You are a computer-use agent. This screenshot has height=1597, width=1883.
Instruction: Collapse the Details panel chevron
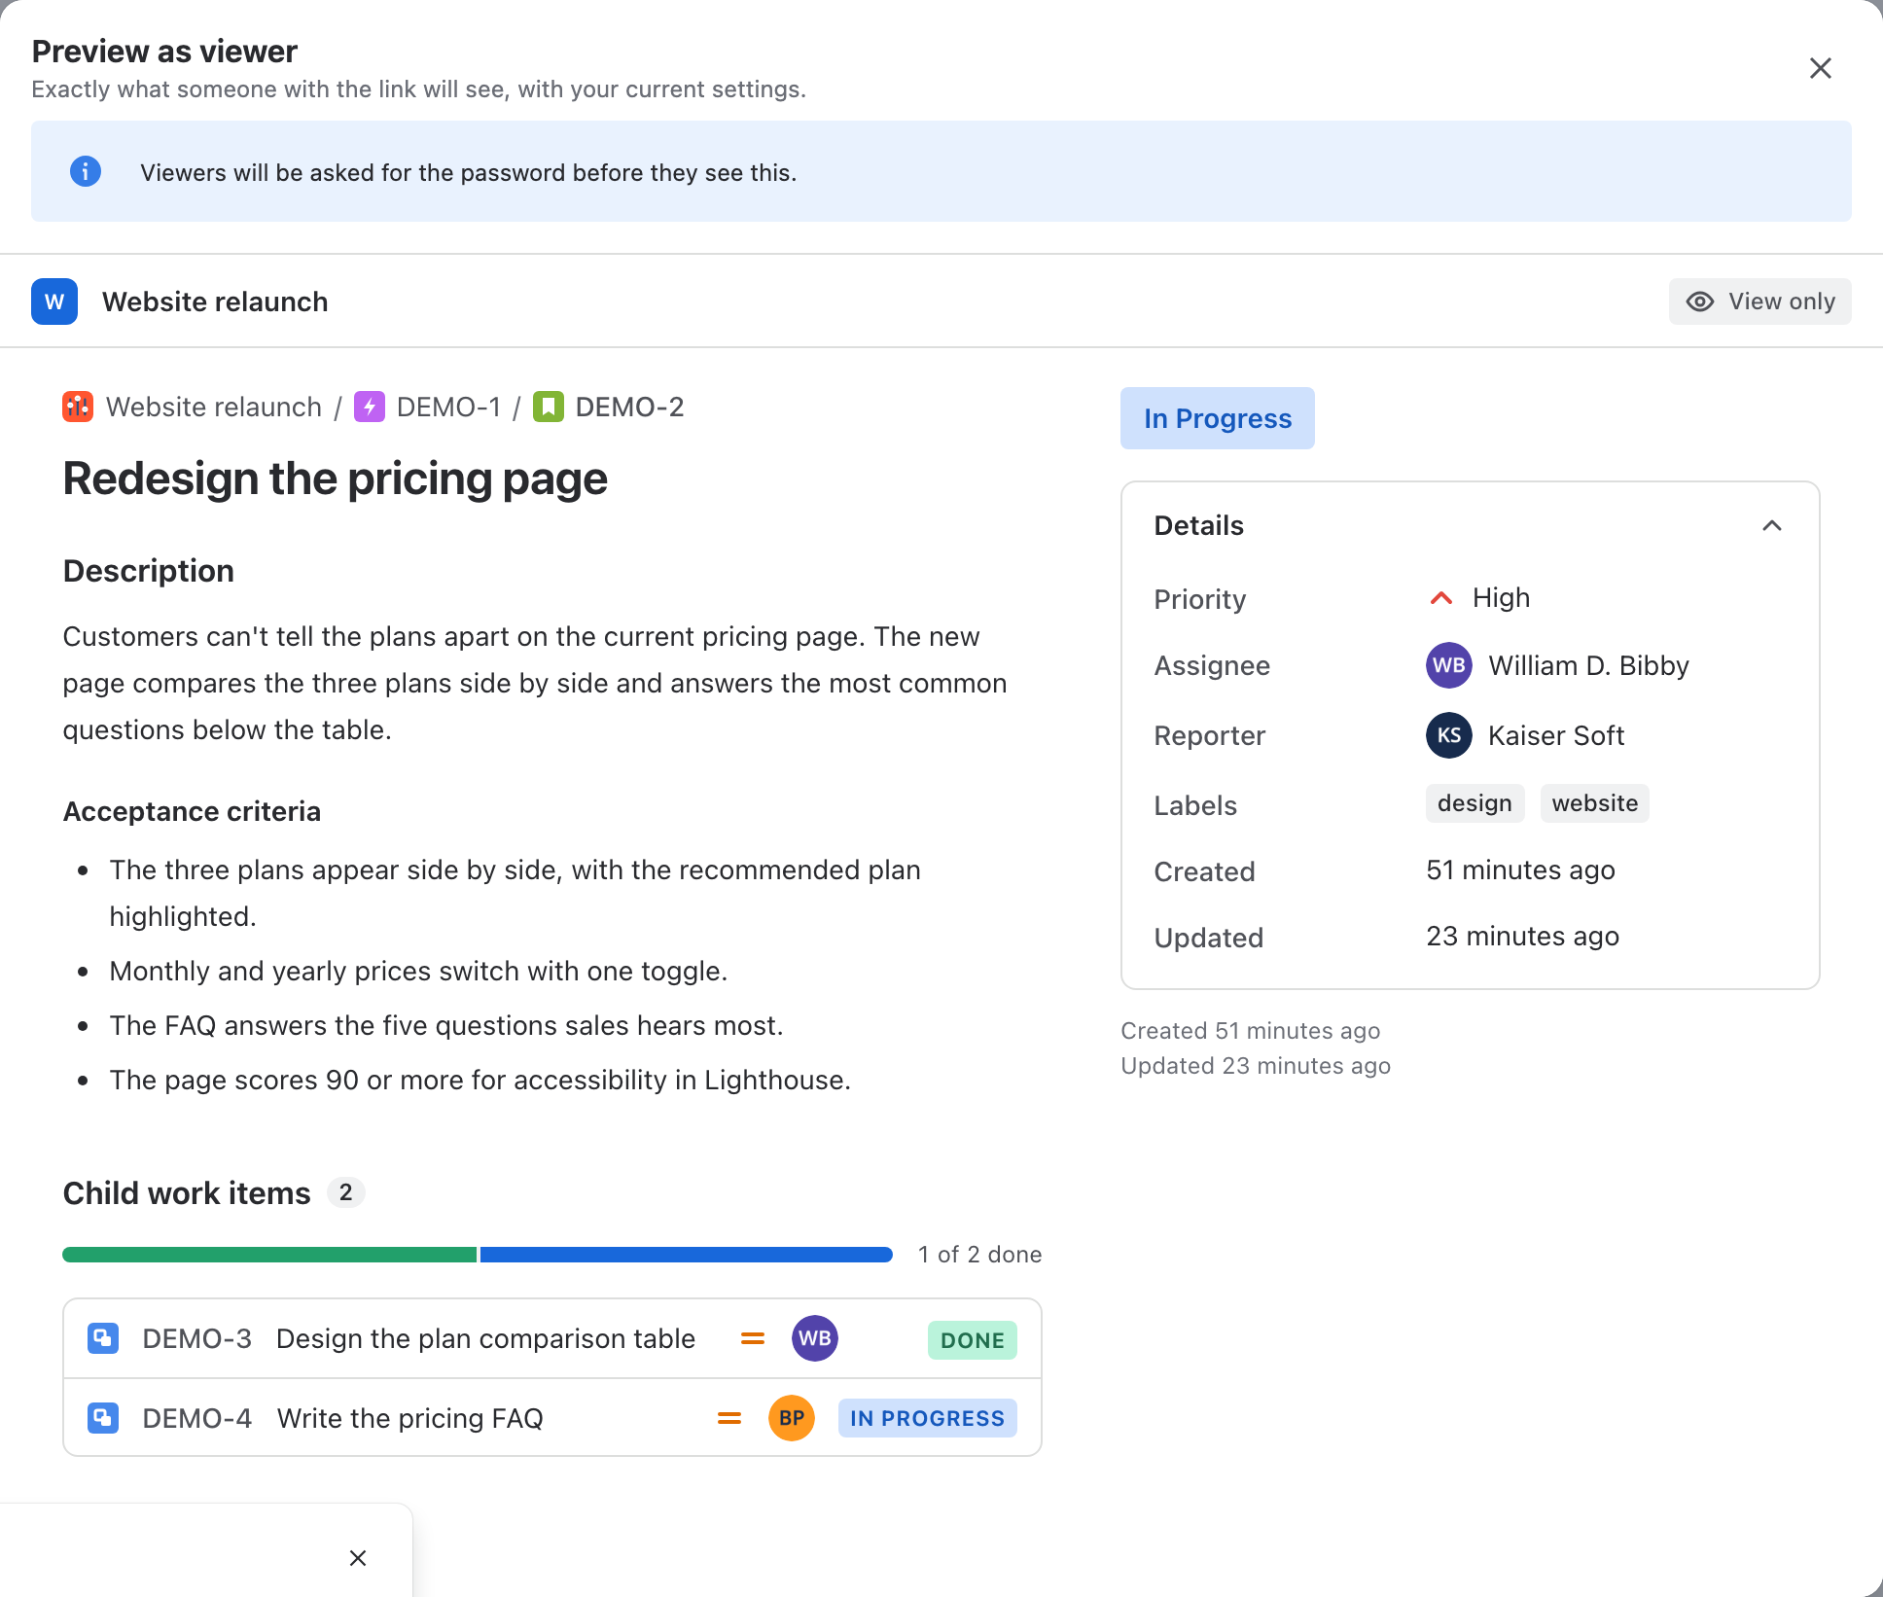1771,525
